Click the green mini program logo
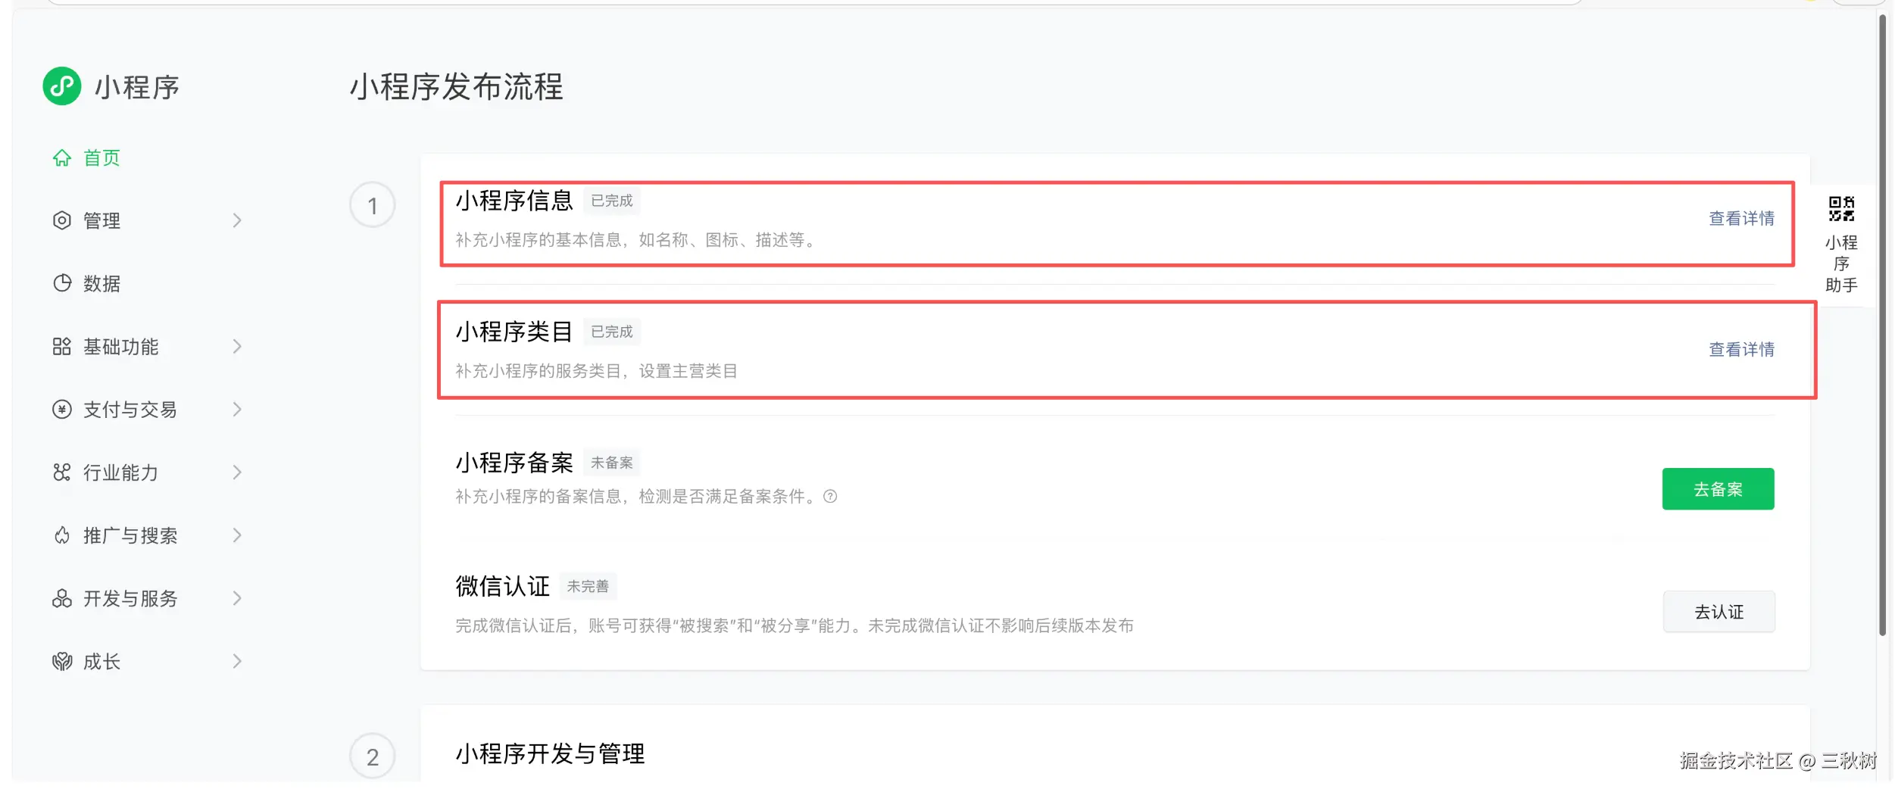 (62, 86)
